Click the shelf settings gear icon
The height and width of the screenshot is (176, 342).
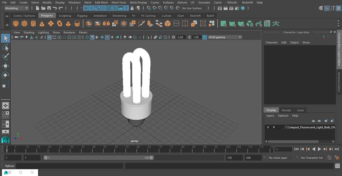[7, 25]
